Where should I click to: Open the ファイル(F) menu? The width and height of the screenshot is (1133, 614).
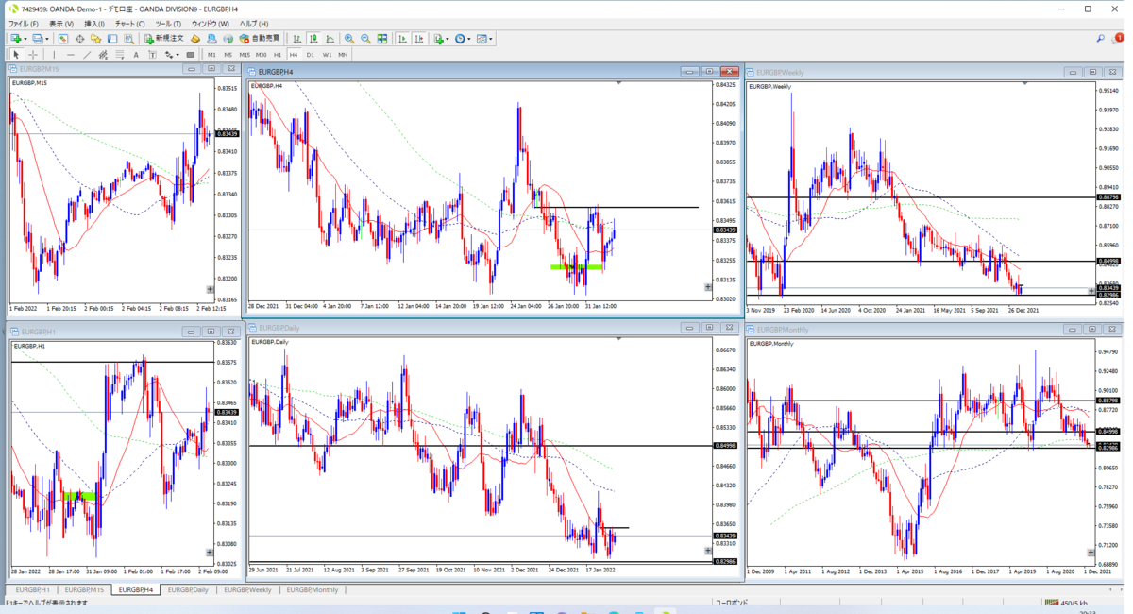[x=24, y=24]
